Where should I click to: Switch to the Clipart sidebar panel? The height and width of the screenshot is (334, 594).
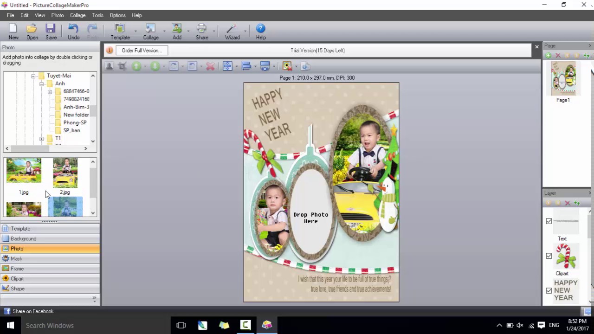(x=50, y=278)
